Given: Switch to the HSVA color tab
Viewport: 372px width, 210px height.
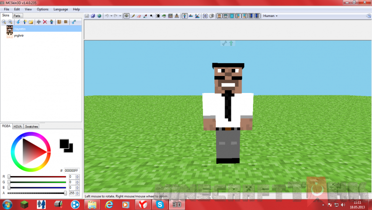Looking at the screenshot, I should click(x=17, y=126).
